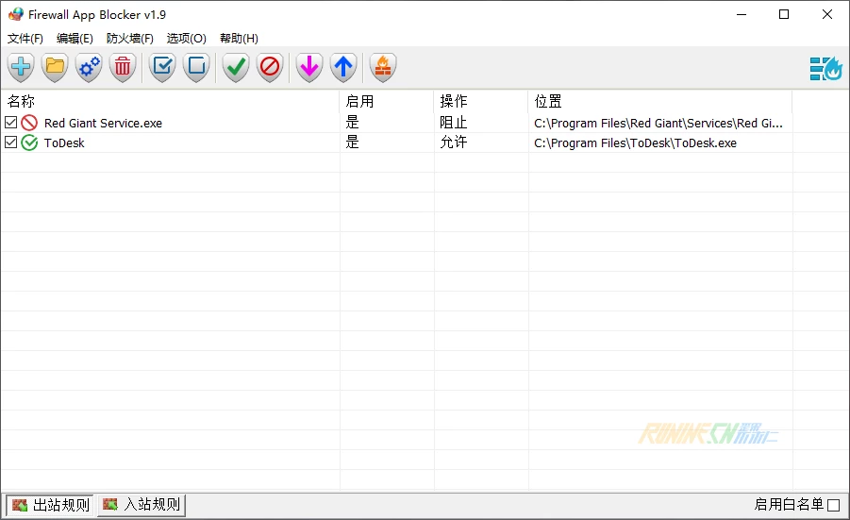The width and height of the screenshot is (850, 520).
Task: Switch to the 入站规则 inbound rules tab
Action: 142,505
